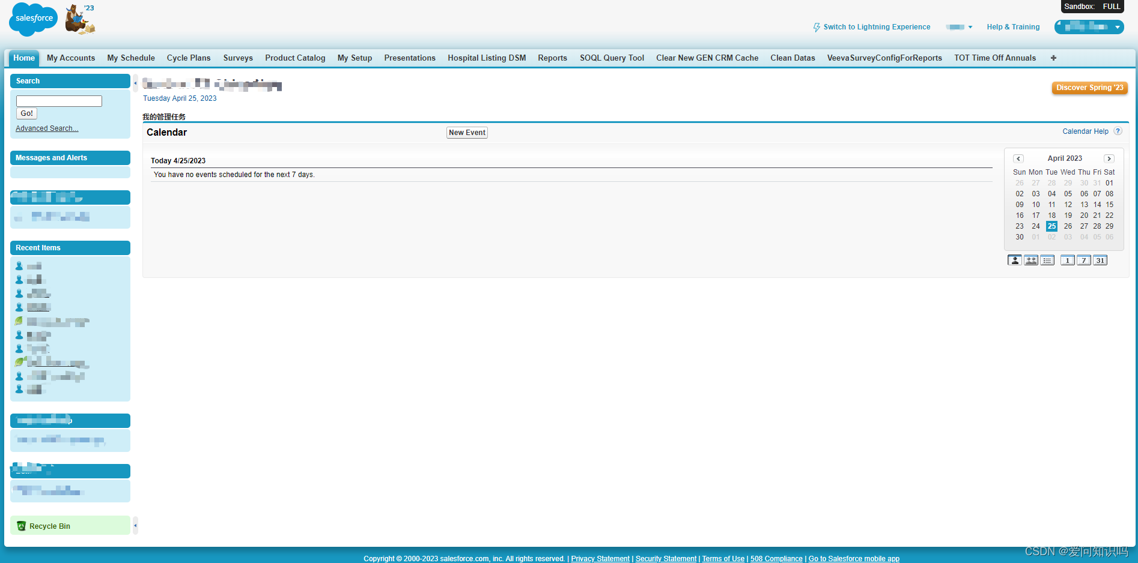This screenshot has width=1138, height=563.
Task: Click the April 2023 month title
Action: [1065, 158]
